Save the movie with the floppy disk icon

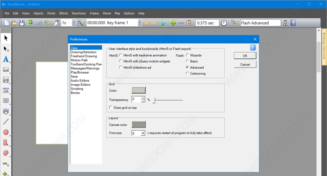22,23
